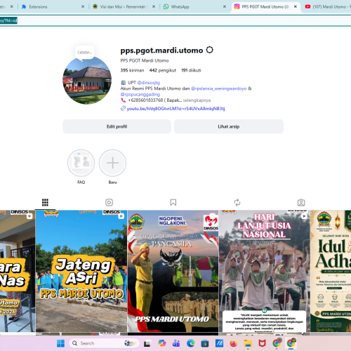Switch to the posts grid tab
351x351 pixels.
pyautogui.click(x=45, y=202)
